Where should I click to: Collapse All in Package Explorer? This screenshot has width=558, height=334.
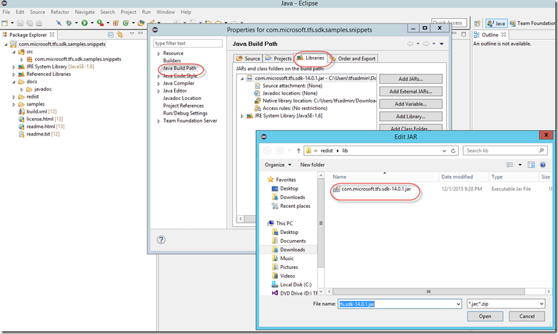coord(111,35)
